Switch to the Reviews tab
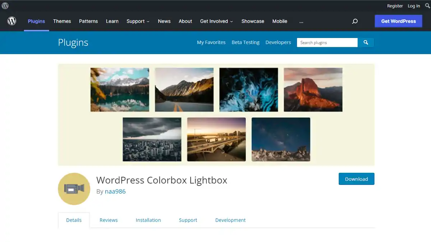This screenshot has width=431, height=242. coord(109,220)
